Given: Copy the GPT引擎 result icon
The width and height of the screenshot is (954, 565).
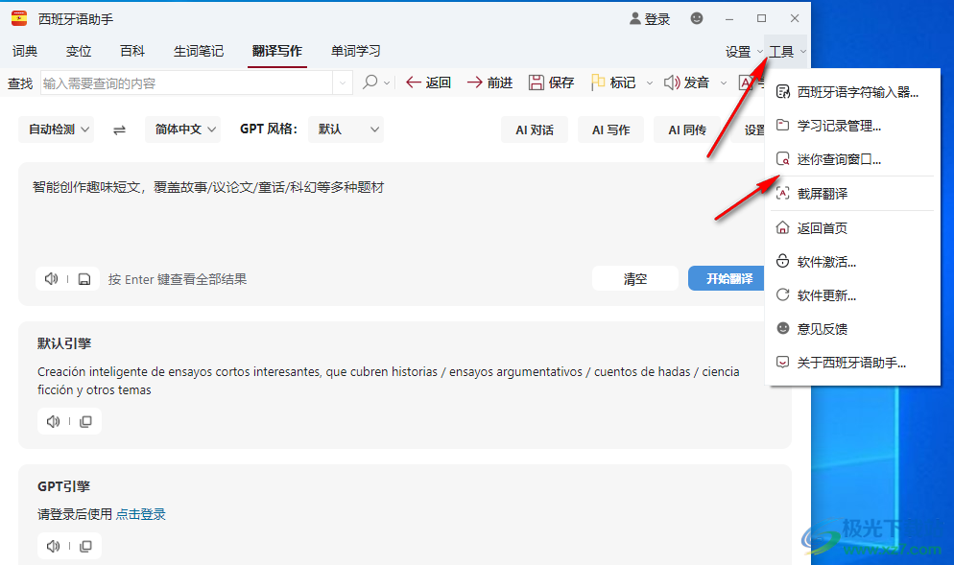Looking at the screenshot, I should (85, 546).
